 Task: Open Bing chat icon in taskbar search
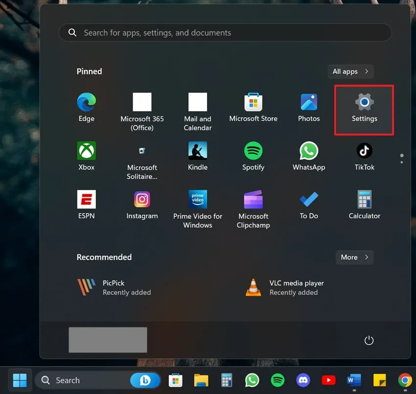tap(145, 380)
